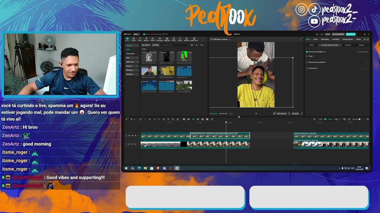Image resolution: width=380 pixels, height=213 pixels.
Task: Open the Filtros panel
Action: coord(174,39)
